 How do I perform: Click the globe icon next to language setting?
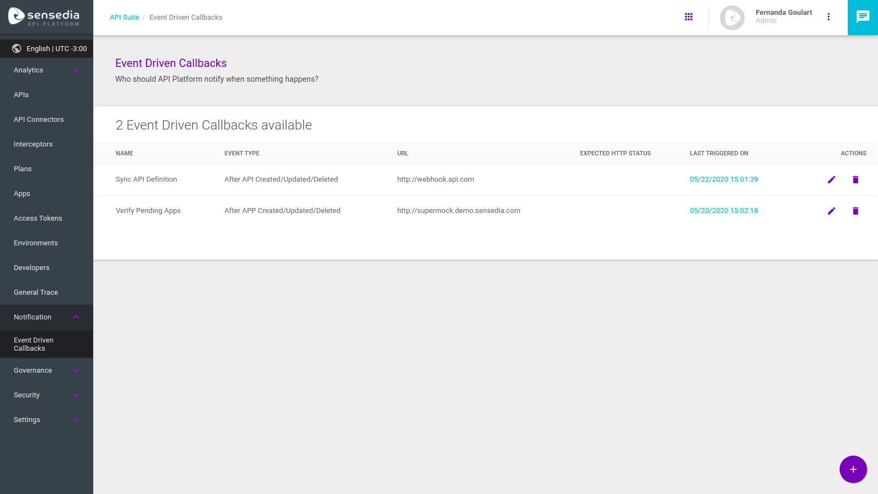[x=15, y=48]
